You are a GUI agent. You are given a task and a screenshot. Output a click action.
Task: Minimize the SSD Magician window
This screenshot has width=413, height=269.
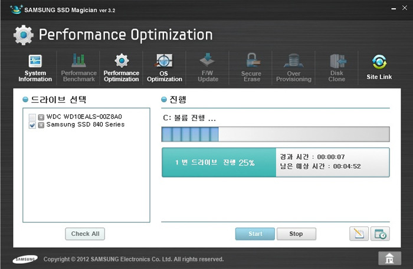394,9
